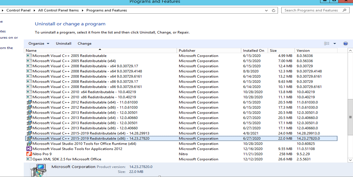The image size is (353, 177).
Task: Click the Uninstall toolbar button
Action: coord(64,43)
